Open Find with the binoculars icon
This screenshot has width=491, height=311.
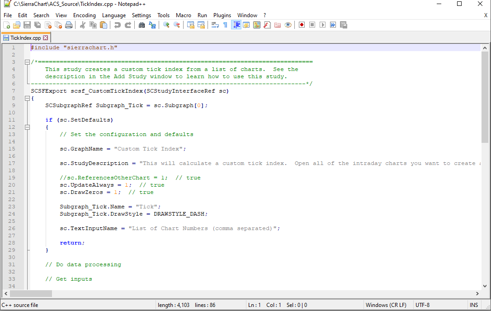[x=142, y=25]
